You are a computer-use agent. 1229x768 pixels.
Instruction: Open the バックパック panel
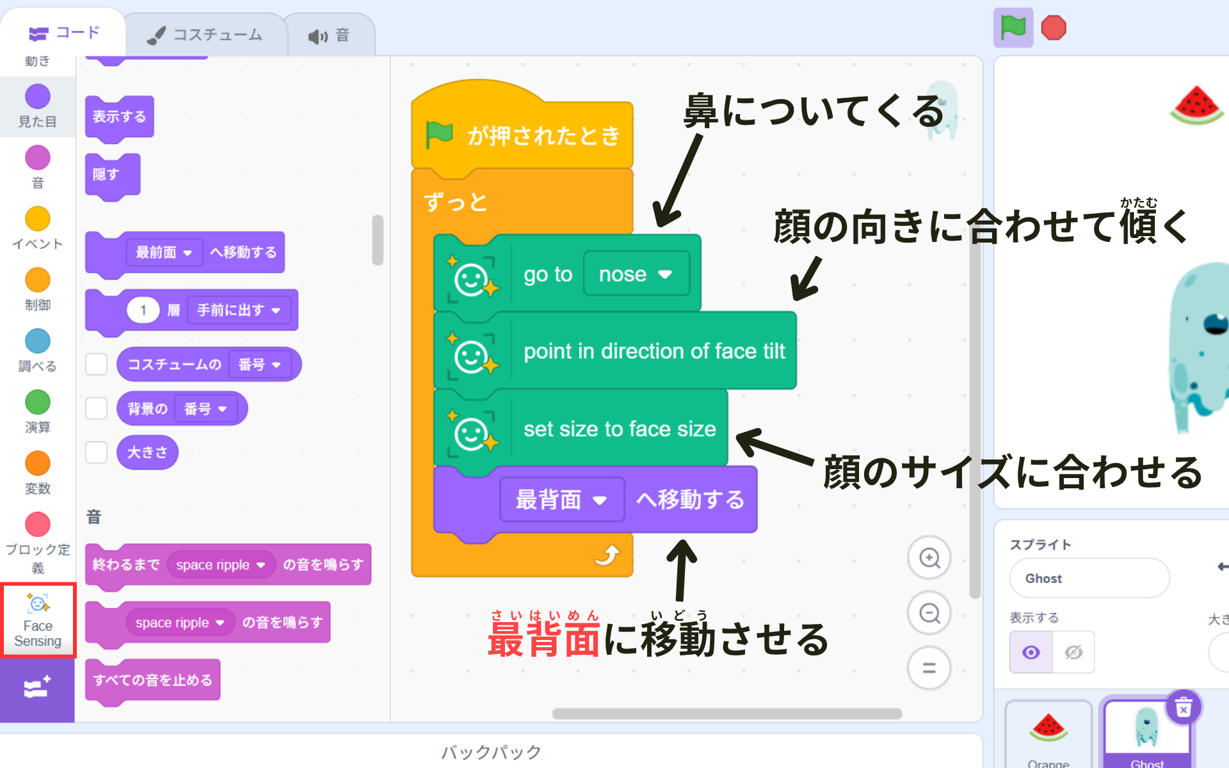[x=491, y=751]
